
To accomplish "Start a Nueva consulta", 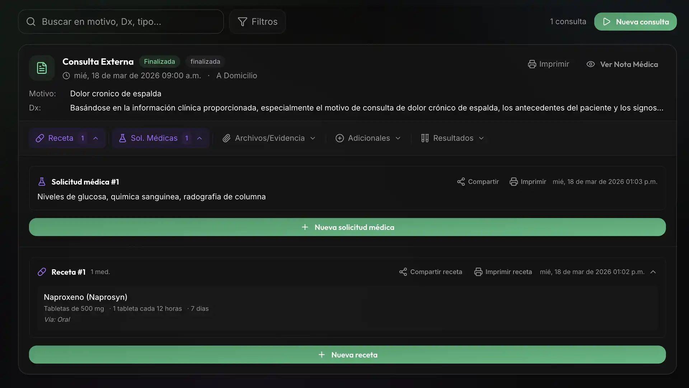I will [x=635, y=22].
